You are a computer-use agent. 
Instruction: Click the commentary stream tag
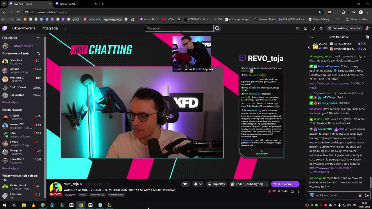coord(116,195)
